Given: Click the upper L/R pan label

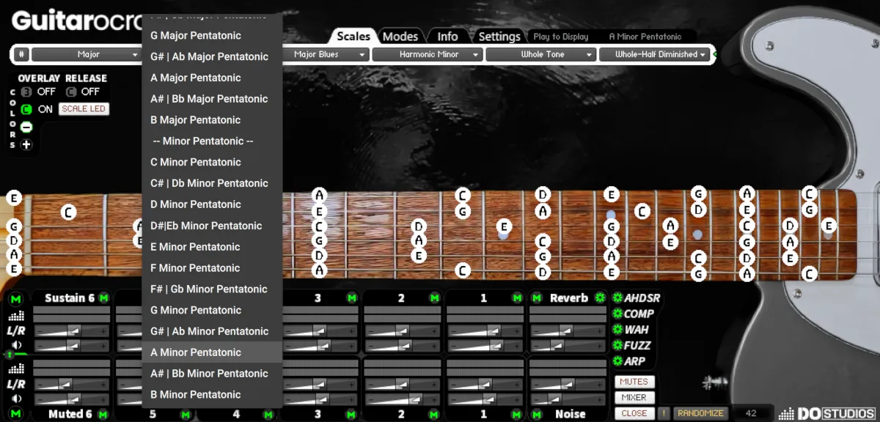Looking at the screenshot, I should coord(16,330).
